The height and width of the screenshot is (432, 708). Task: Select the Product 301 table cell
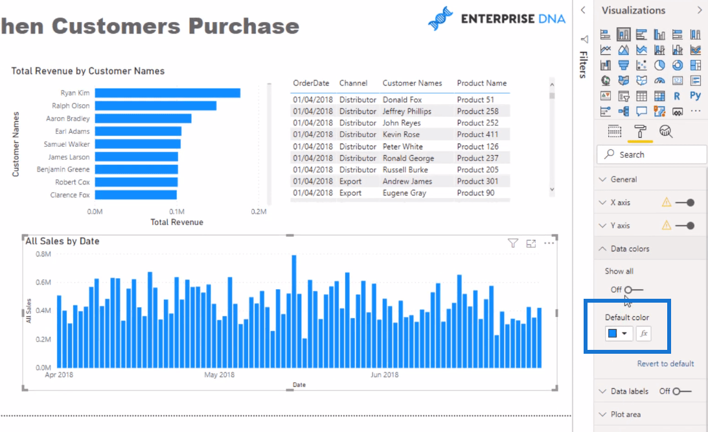pos(477,181)
